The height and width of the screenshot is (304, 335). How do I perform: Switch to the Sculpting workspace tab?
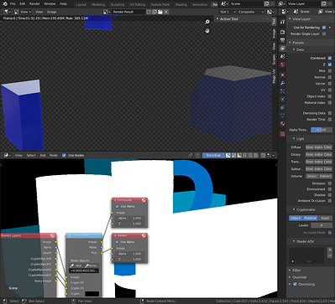pos(118,4)
